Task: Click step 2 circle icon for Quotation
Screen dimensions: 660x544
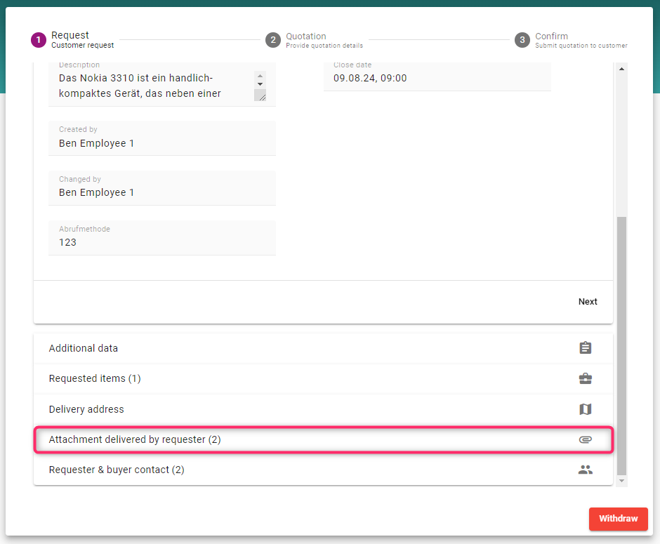Action: (x=273, y=40)
